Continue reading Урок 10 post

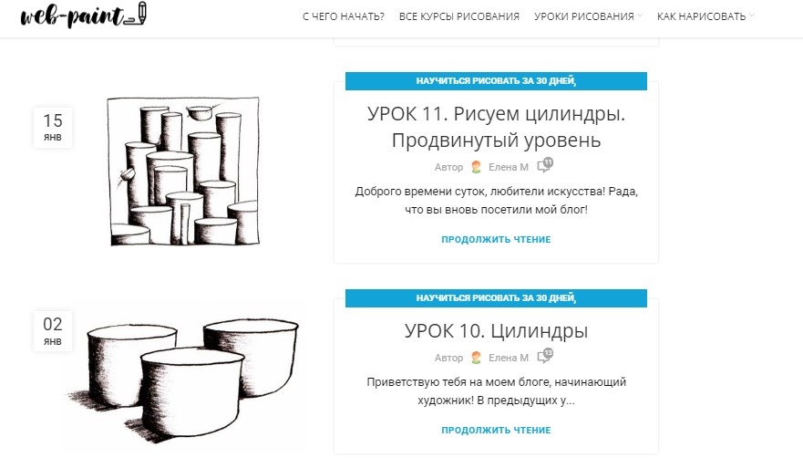(496, 431)
